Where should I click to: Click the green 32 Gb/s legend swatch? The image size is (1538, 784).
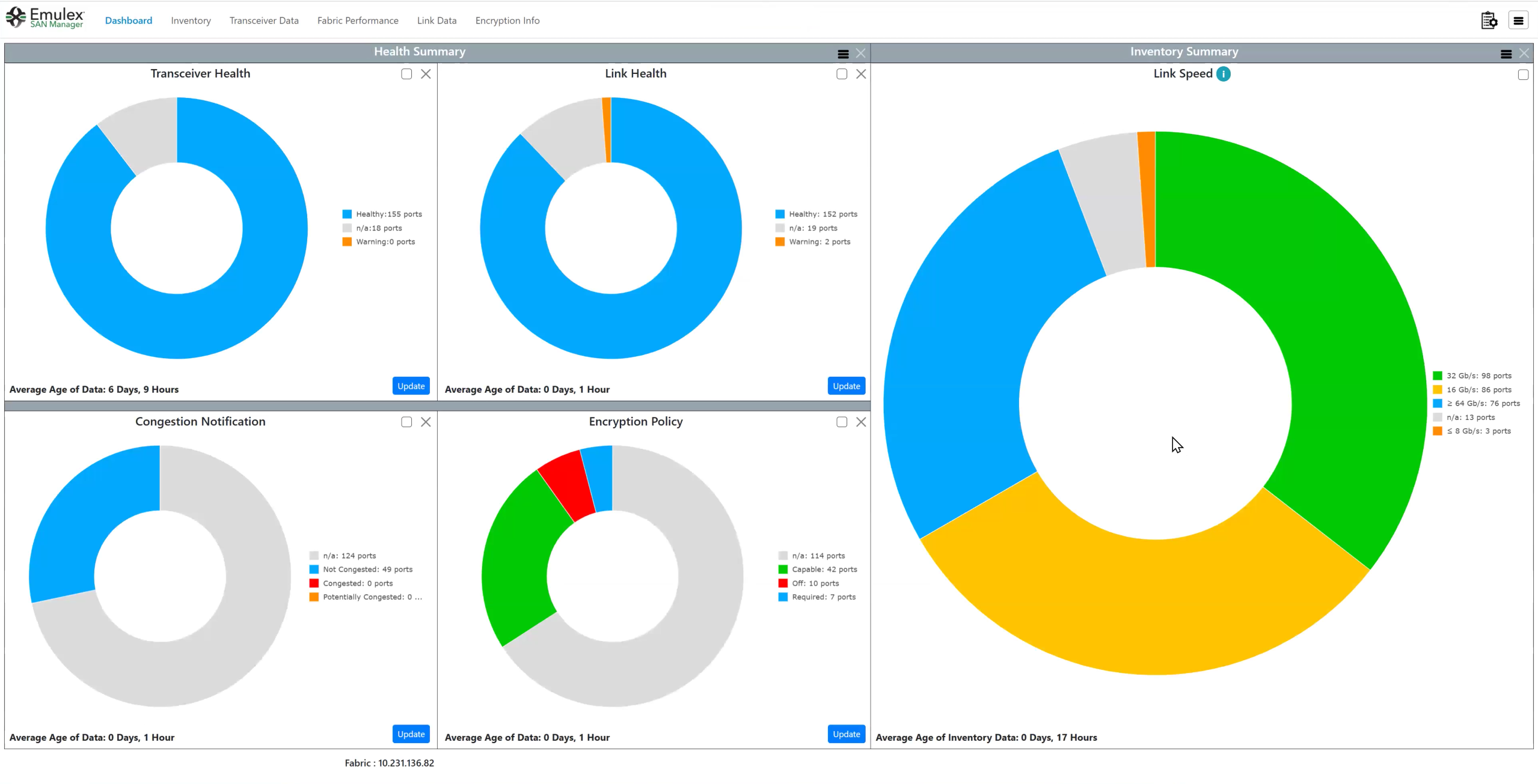pos(1438,375)
